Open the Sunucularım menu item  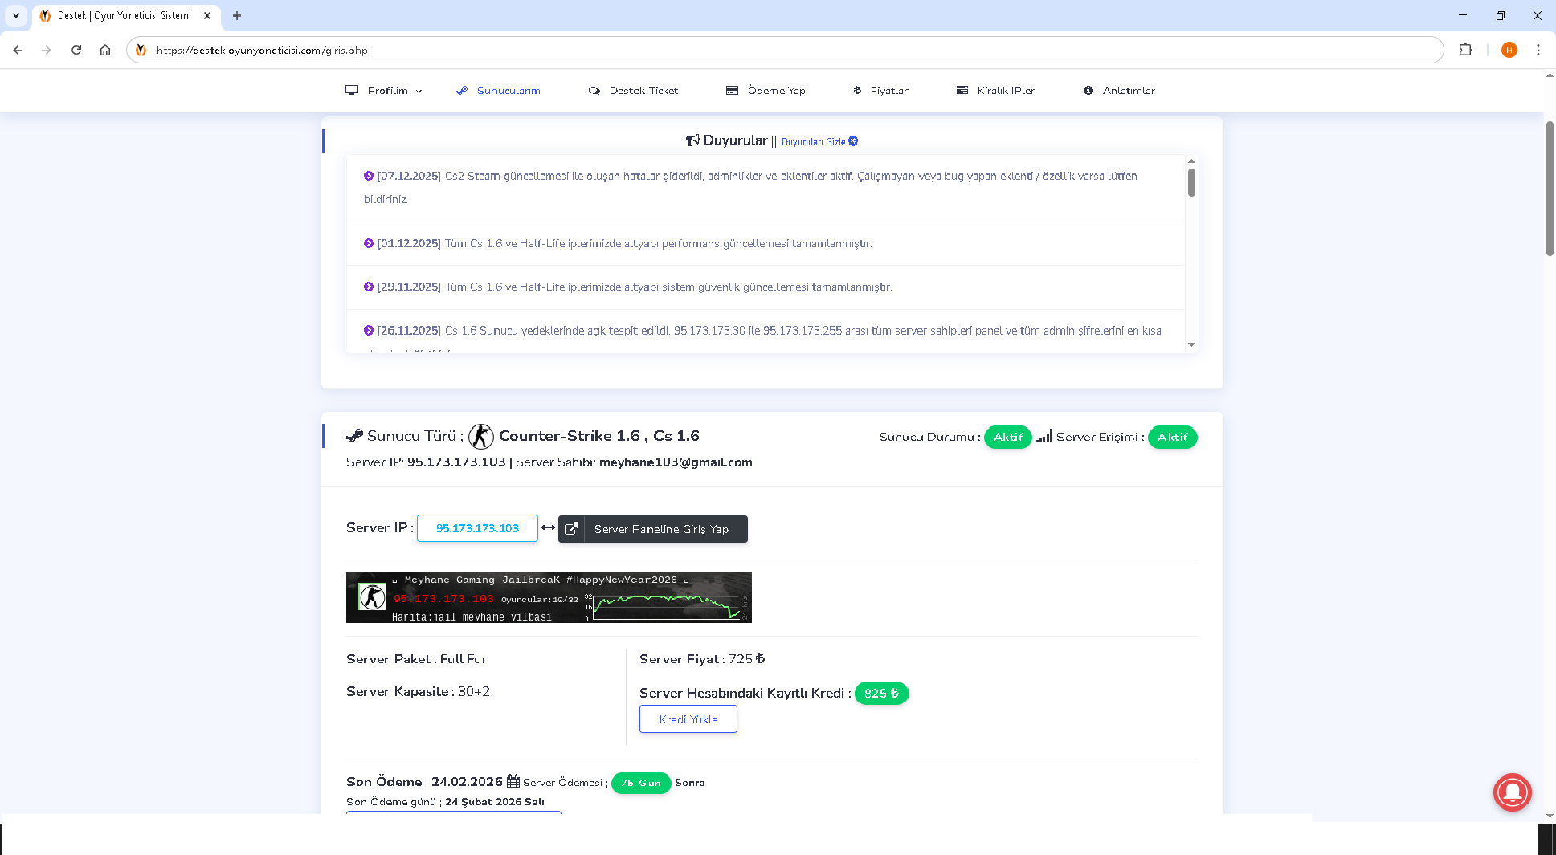(498, 91)
